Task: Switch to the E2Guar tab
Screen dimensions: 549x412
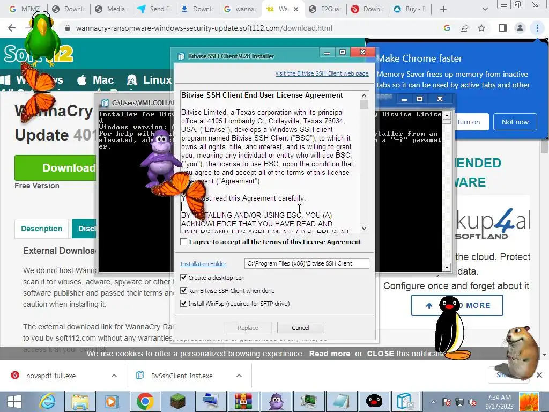Action: [325, 9]
